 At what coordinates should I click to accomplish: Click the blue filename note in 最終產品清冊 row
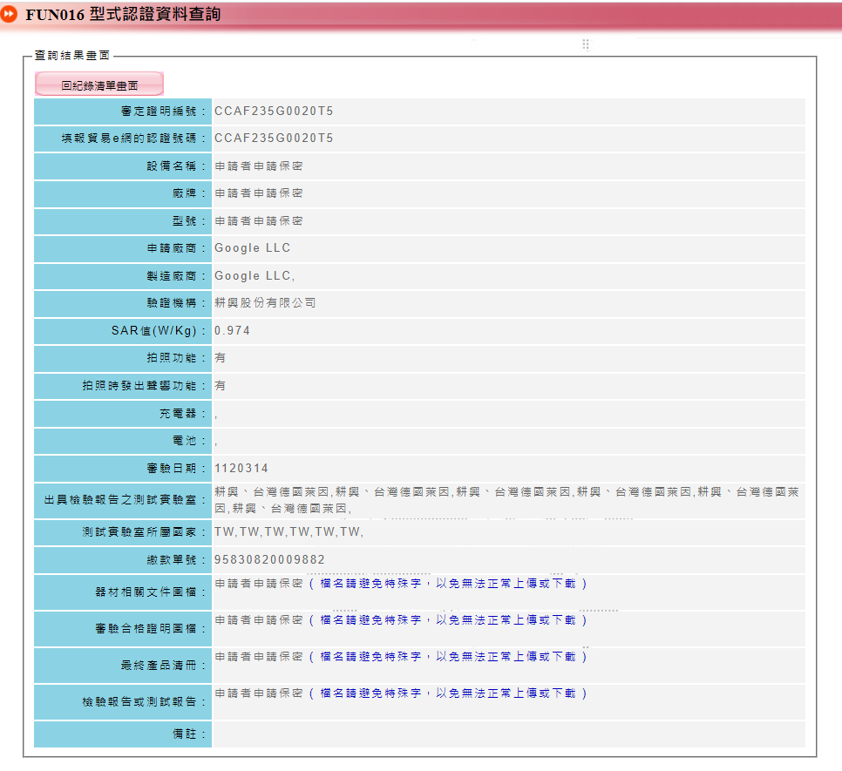pyautogui.click(x=448, y=657)
